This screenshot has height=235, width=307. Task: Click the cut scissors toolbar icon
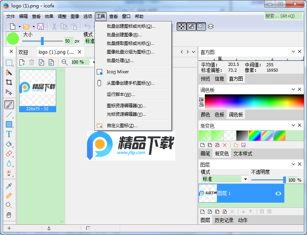click(54, 27)
